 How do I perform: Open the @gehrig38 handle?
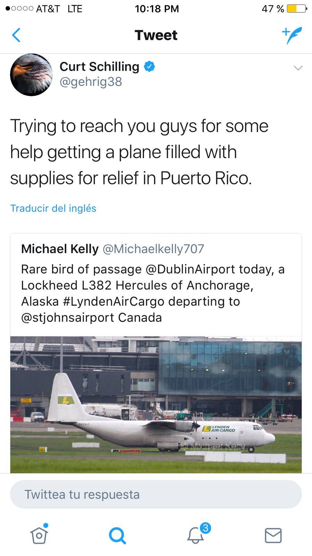[x=91, y=82]
